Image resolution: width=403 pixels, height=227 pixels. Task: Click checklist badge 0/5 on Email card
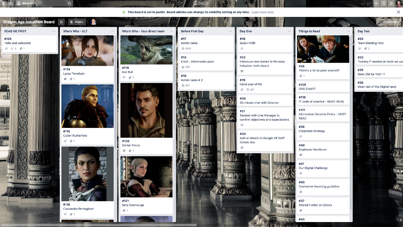point(186,67)
